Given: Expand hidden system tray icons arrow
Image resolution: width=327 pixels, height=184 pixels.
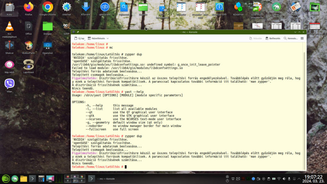Looking at the screenshot, I should [x=299, y=179].
